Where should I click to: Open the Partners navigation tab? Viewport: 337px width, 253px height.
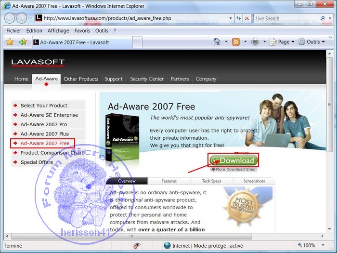click(180, 79)
